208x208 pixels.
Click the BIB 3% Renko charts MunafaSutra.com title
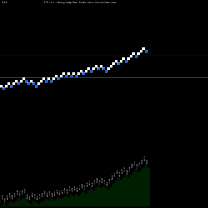coord(79,2)
